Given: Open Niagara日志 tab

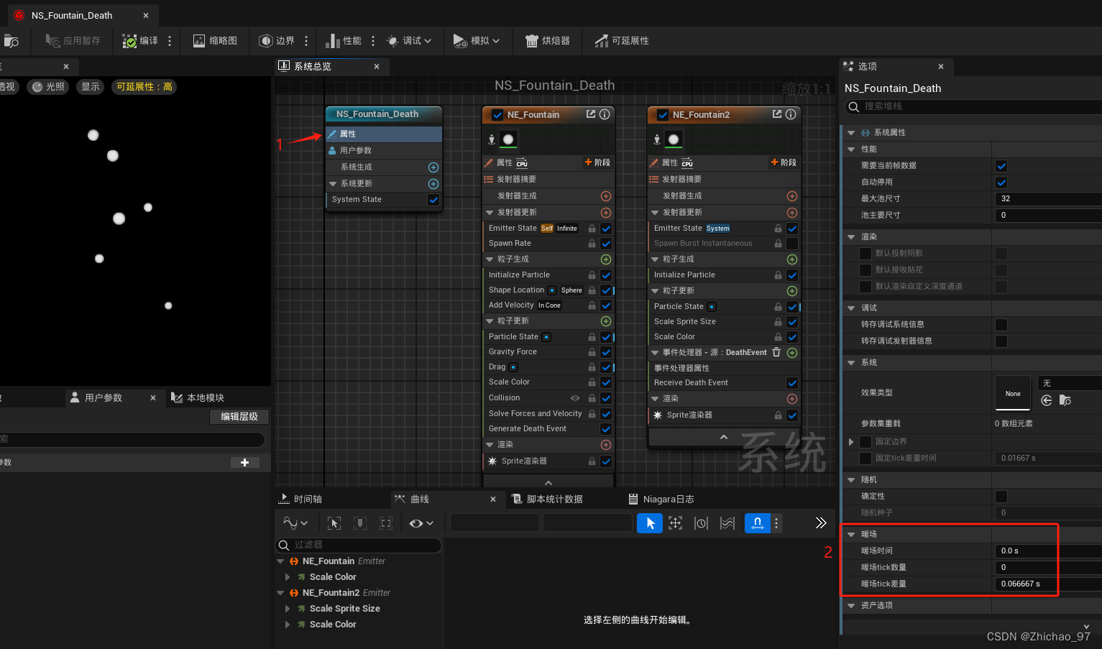Looking at the screenshot, I should [661, 499].
